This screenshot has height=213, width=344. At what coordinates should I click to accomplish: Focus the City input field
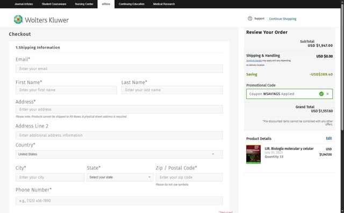pyautogui.click(x=50, y=177)
